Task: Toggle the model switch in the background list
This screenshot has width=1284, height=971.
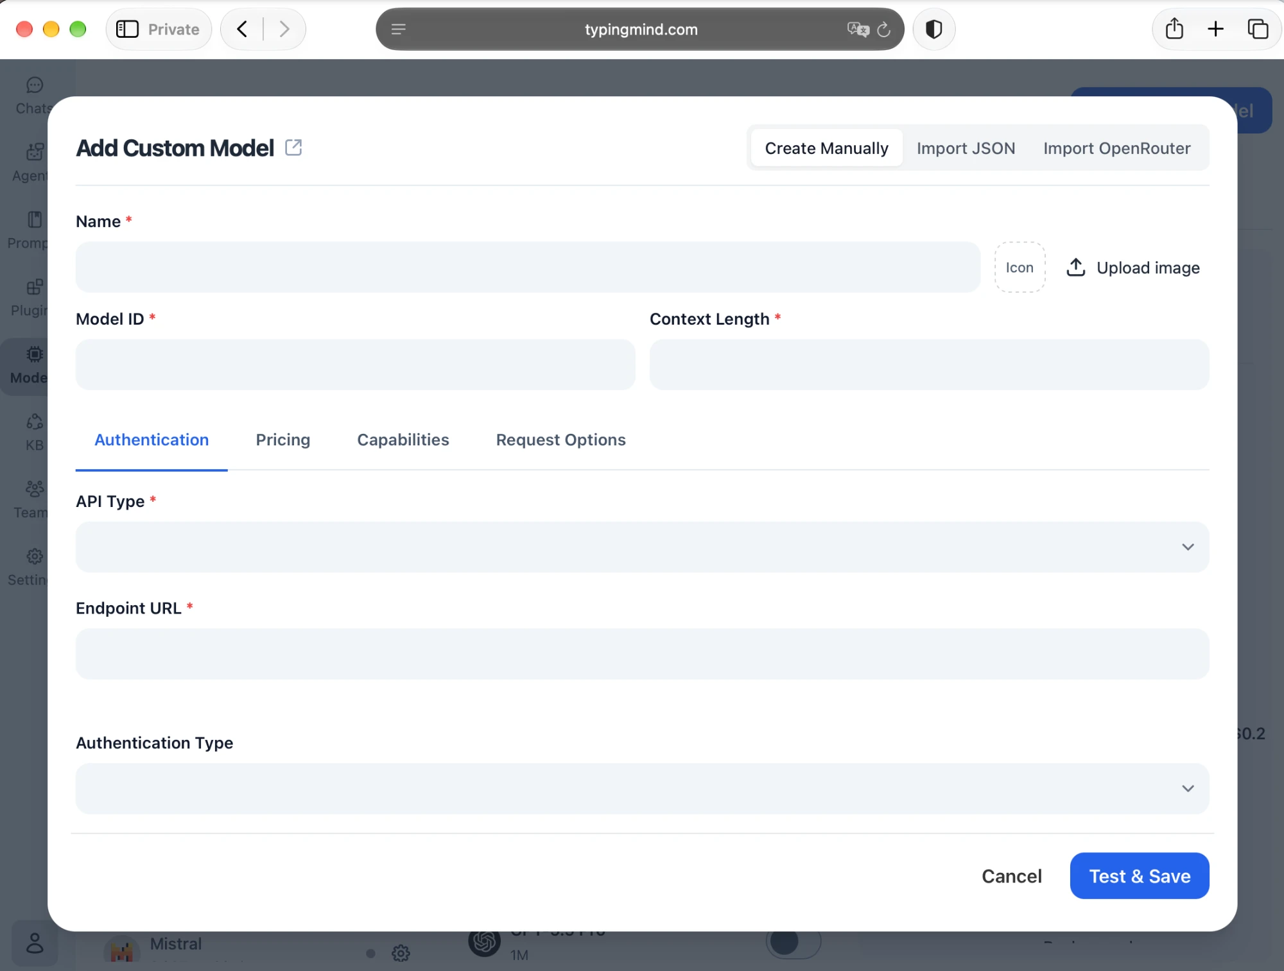Action: point(794,943)
